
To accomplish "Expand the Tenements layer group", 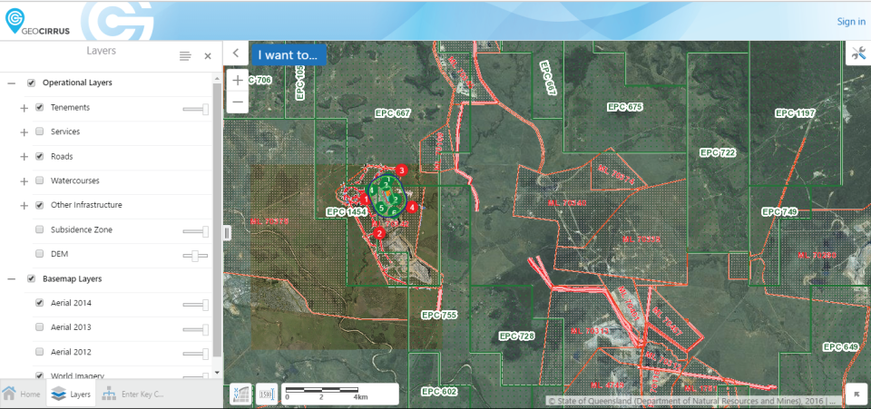I will [x=24, y=108].
